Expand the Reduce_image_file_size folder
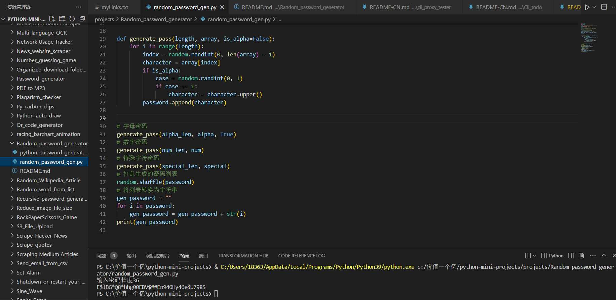Image resolution: width=616 pixels, height=300 pixels. tap(44, 208)
